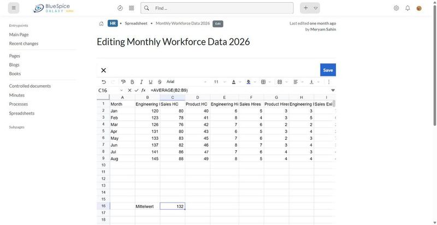This screenshot has height=225, width=437.
Task: Expand the formula bar with arrow
Action: pyautogui.click(x=333, y=91)
